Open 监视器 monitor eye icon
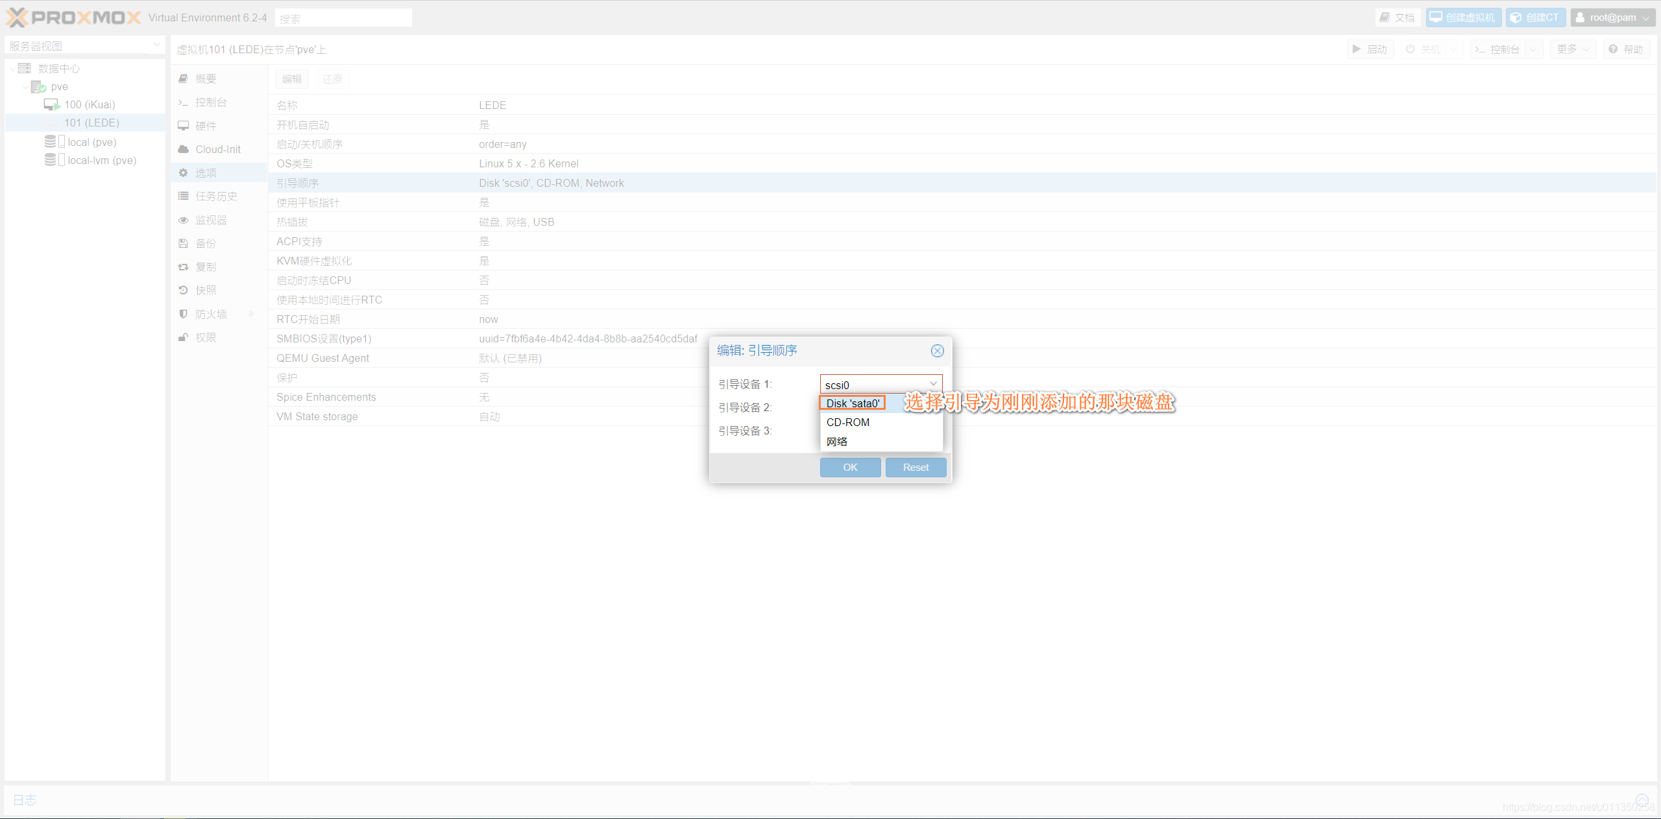This screenshot has height=819, width=1661. click(184, 220)
